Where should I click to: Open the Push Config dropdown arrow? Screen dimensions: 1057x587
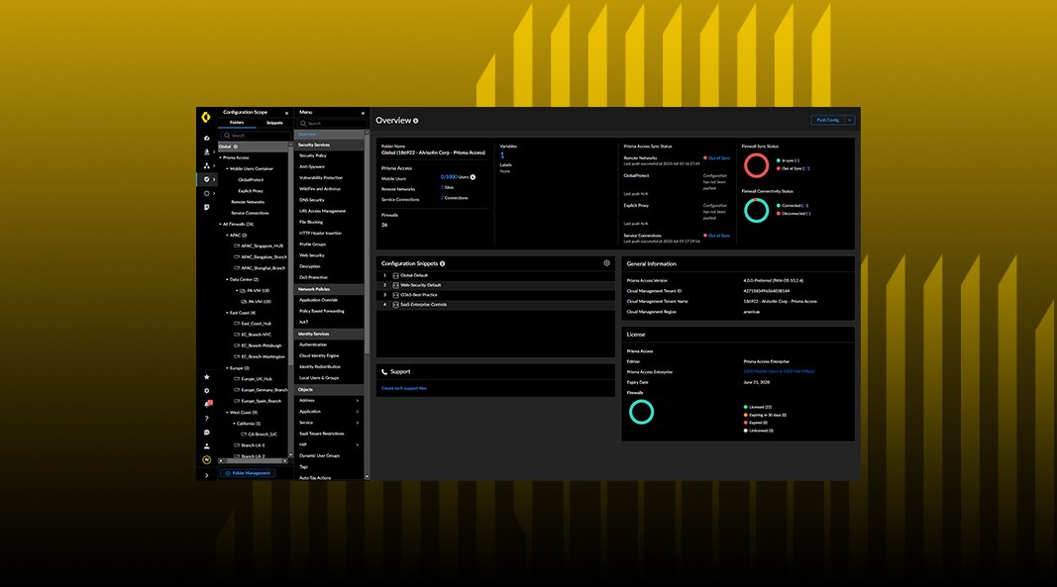(x=850, y=120)
